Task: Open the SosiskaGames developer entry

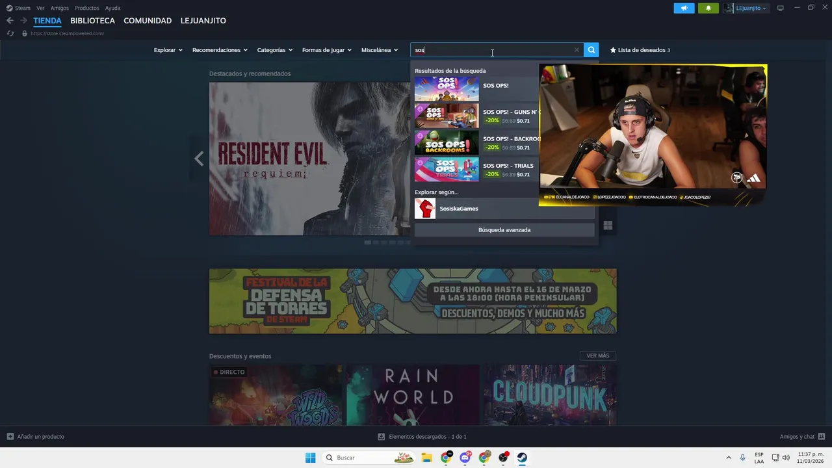Action: tap(504, 209)
